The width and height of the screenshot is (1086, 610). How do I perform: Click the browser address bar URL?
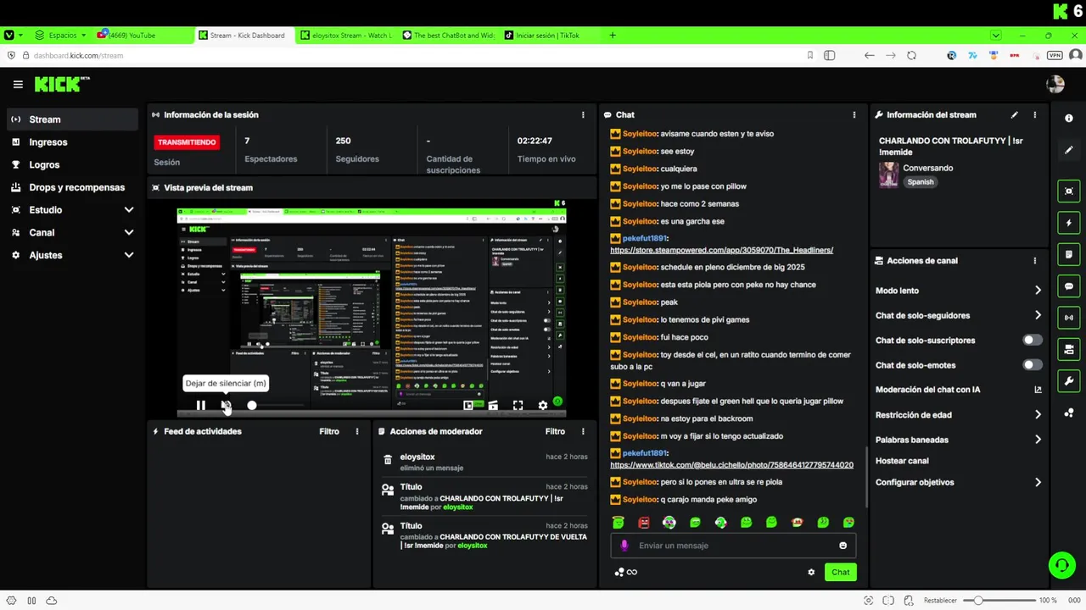(78, 55)
